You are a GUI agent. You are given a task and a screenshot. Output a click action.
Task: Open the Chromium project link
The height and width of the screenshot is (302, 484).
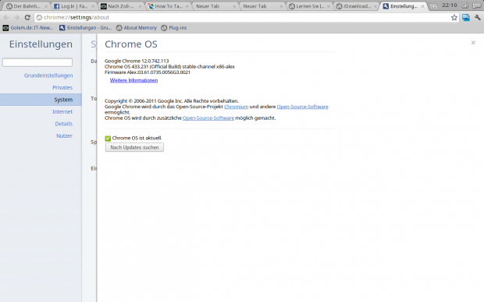[236, 107]
